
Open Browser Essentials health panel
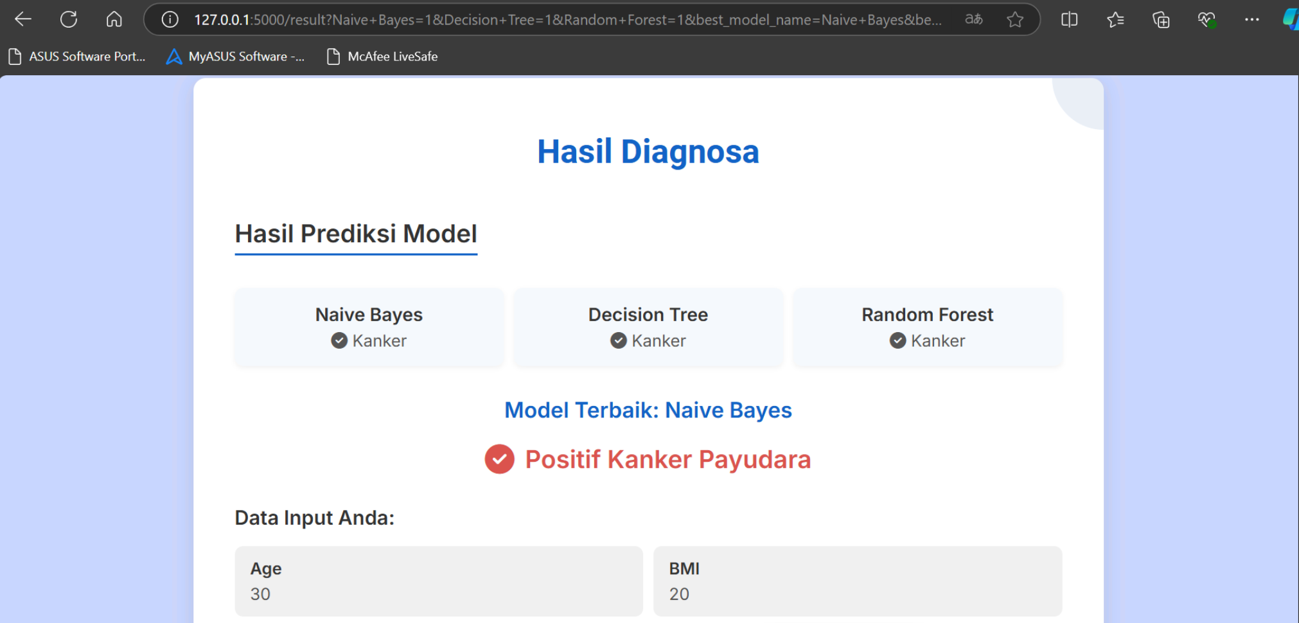coord(1206,19)
